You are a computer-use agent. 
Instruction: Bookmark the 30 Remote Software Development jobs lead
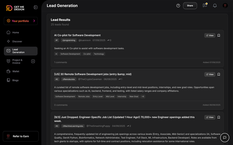click(x=219, y=74)
